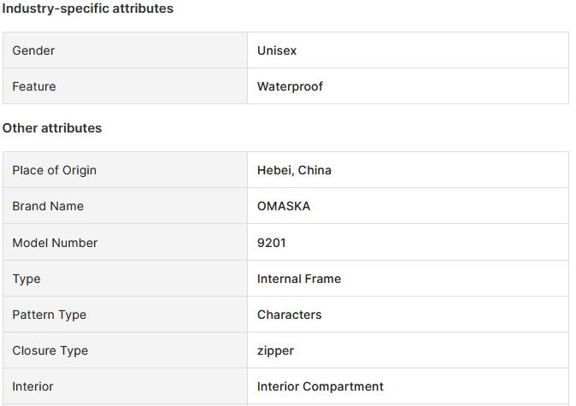Click the Interior Compartment value
Image resolution: width=576 pixels, height=406 pixels.
(x=320, y=386)
